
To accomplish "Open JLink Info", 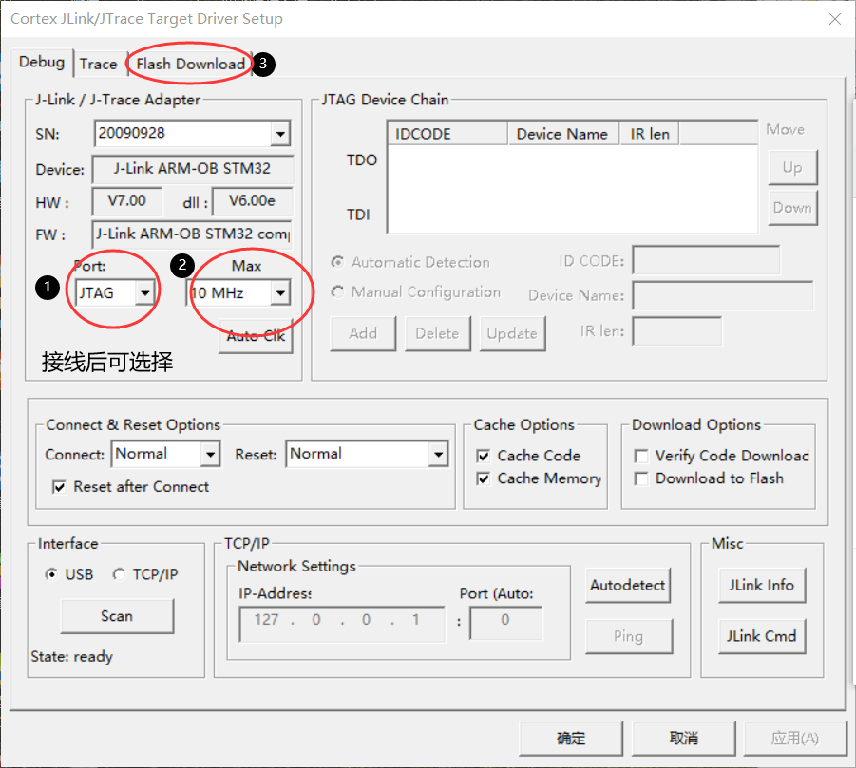I will coord(762,586).
